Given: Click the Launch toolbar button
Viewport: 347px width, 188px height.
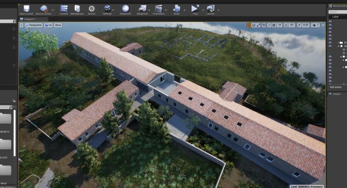Looking at the screenshot, I should click(x=210, y=10).
